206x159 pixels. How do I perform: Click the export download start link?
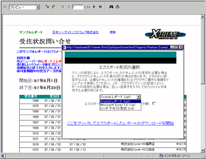pos(120,123)
